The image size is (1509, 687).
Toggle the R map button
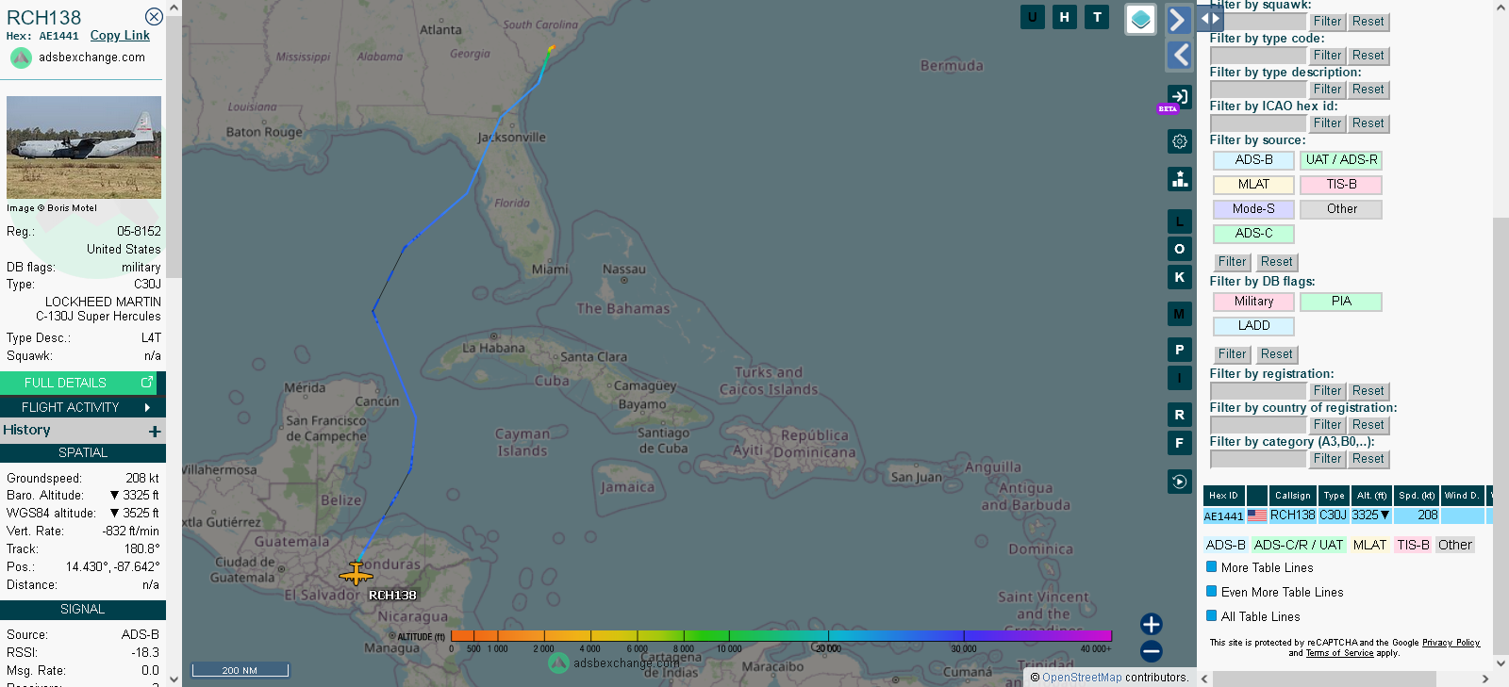click(1179, 415)
